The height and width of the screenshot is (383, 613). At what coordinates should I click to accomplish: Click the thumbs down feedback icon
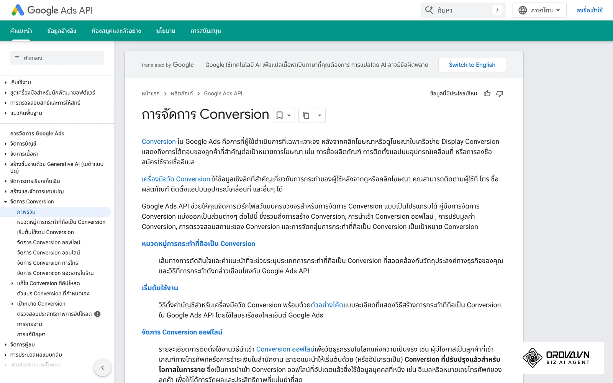(500, 93)
